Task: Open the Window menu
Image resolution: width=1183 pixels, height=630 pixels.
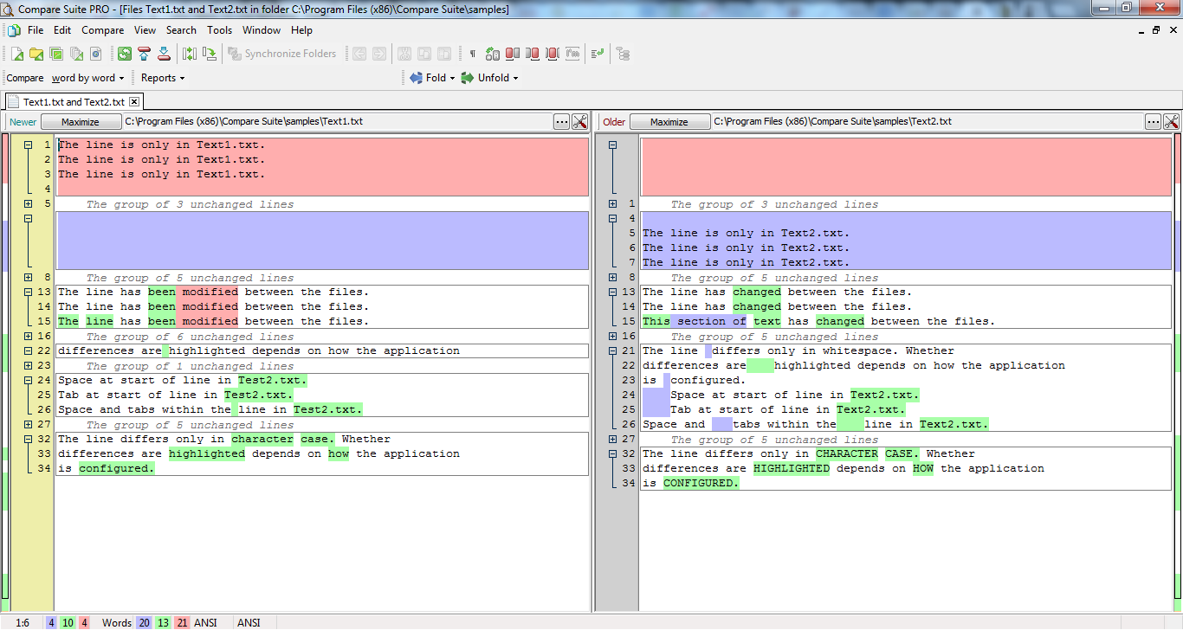Action: click(262, 30)
